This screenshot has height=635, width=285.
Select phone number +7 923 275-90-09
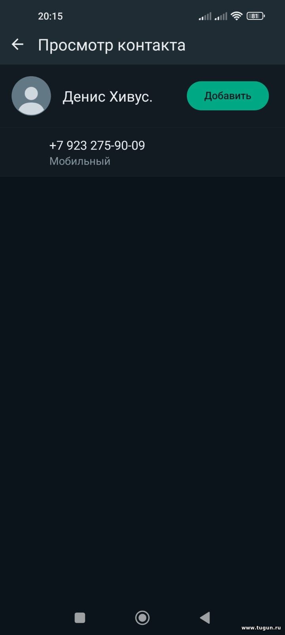click(x=97, y=145)
